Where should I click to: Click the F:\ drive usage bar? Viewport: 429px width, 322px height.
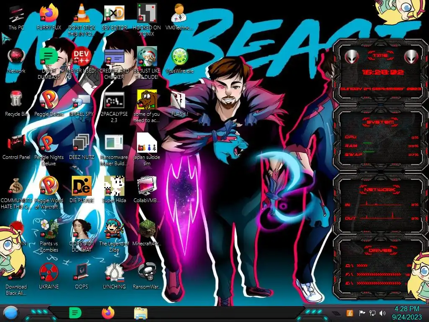coord(380,274)
